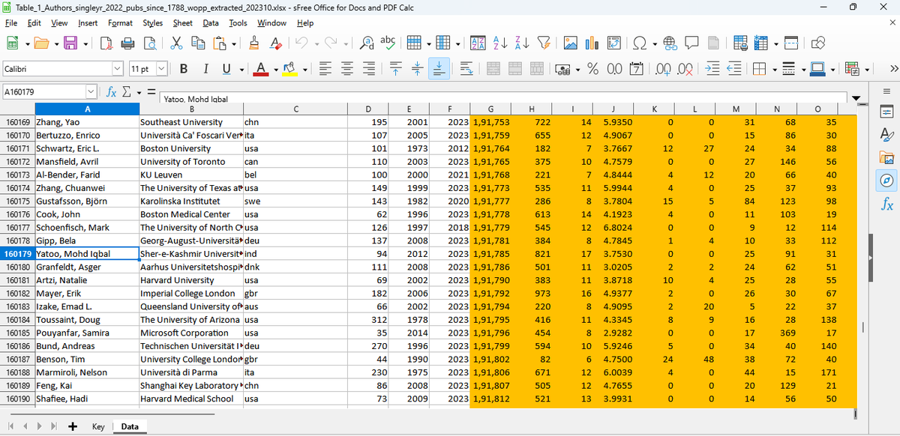Screen dimensions: 900x436
Task: Clear direct formatting with the eraser icon
Action: click(x=277, y=44)
